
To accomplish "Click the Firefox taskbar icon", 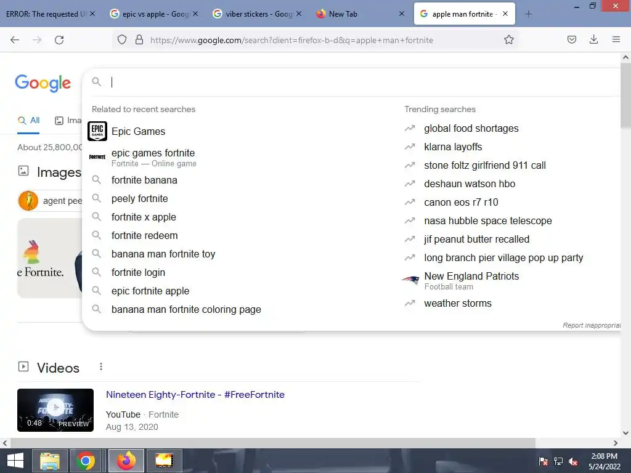I will 126,461.
